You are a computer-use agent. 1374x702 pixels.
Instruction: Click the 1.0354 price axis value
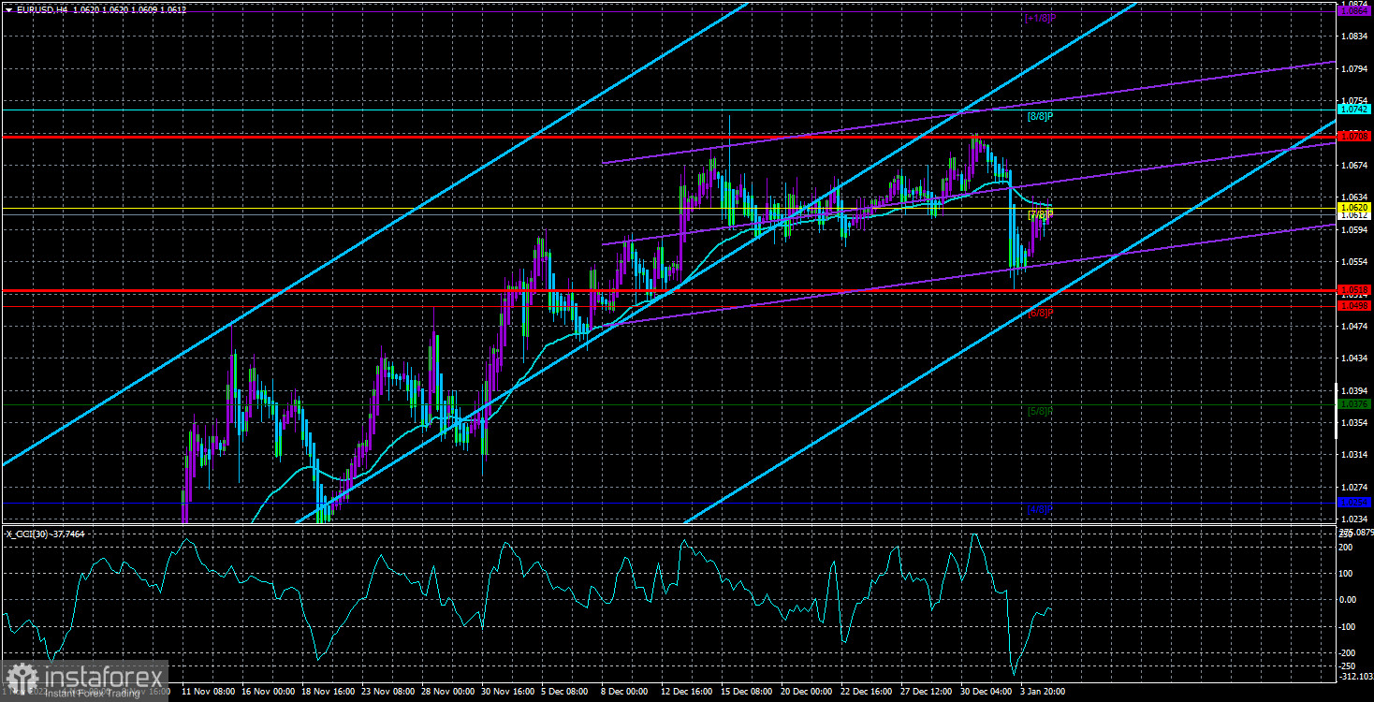click(1354, 423)
